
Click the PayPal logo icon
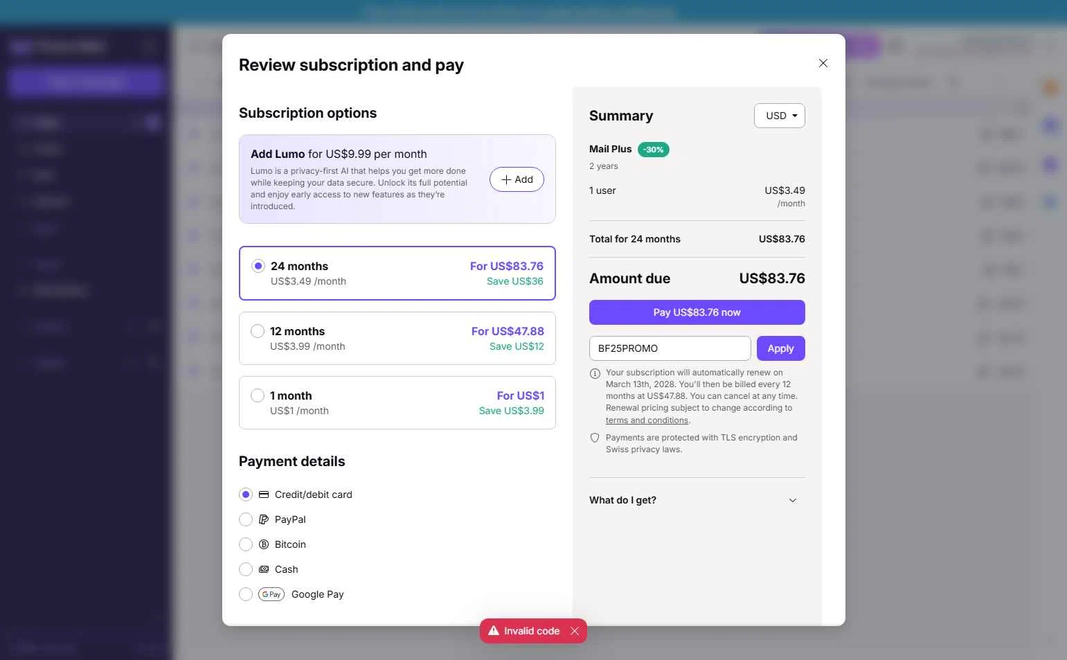[x=264, y=519]
